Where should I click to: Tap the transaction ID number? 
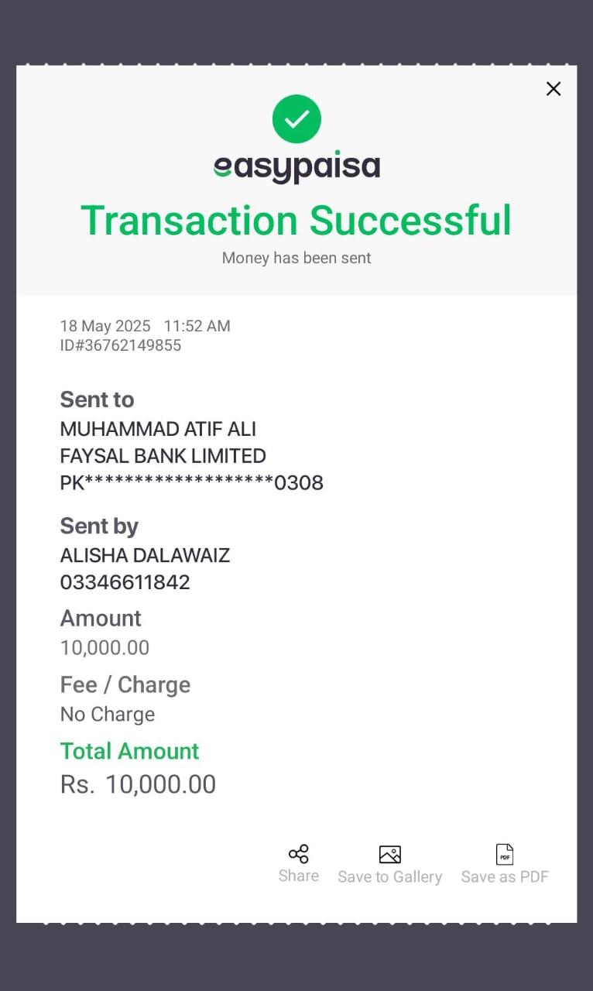pos(121,345)
